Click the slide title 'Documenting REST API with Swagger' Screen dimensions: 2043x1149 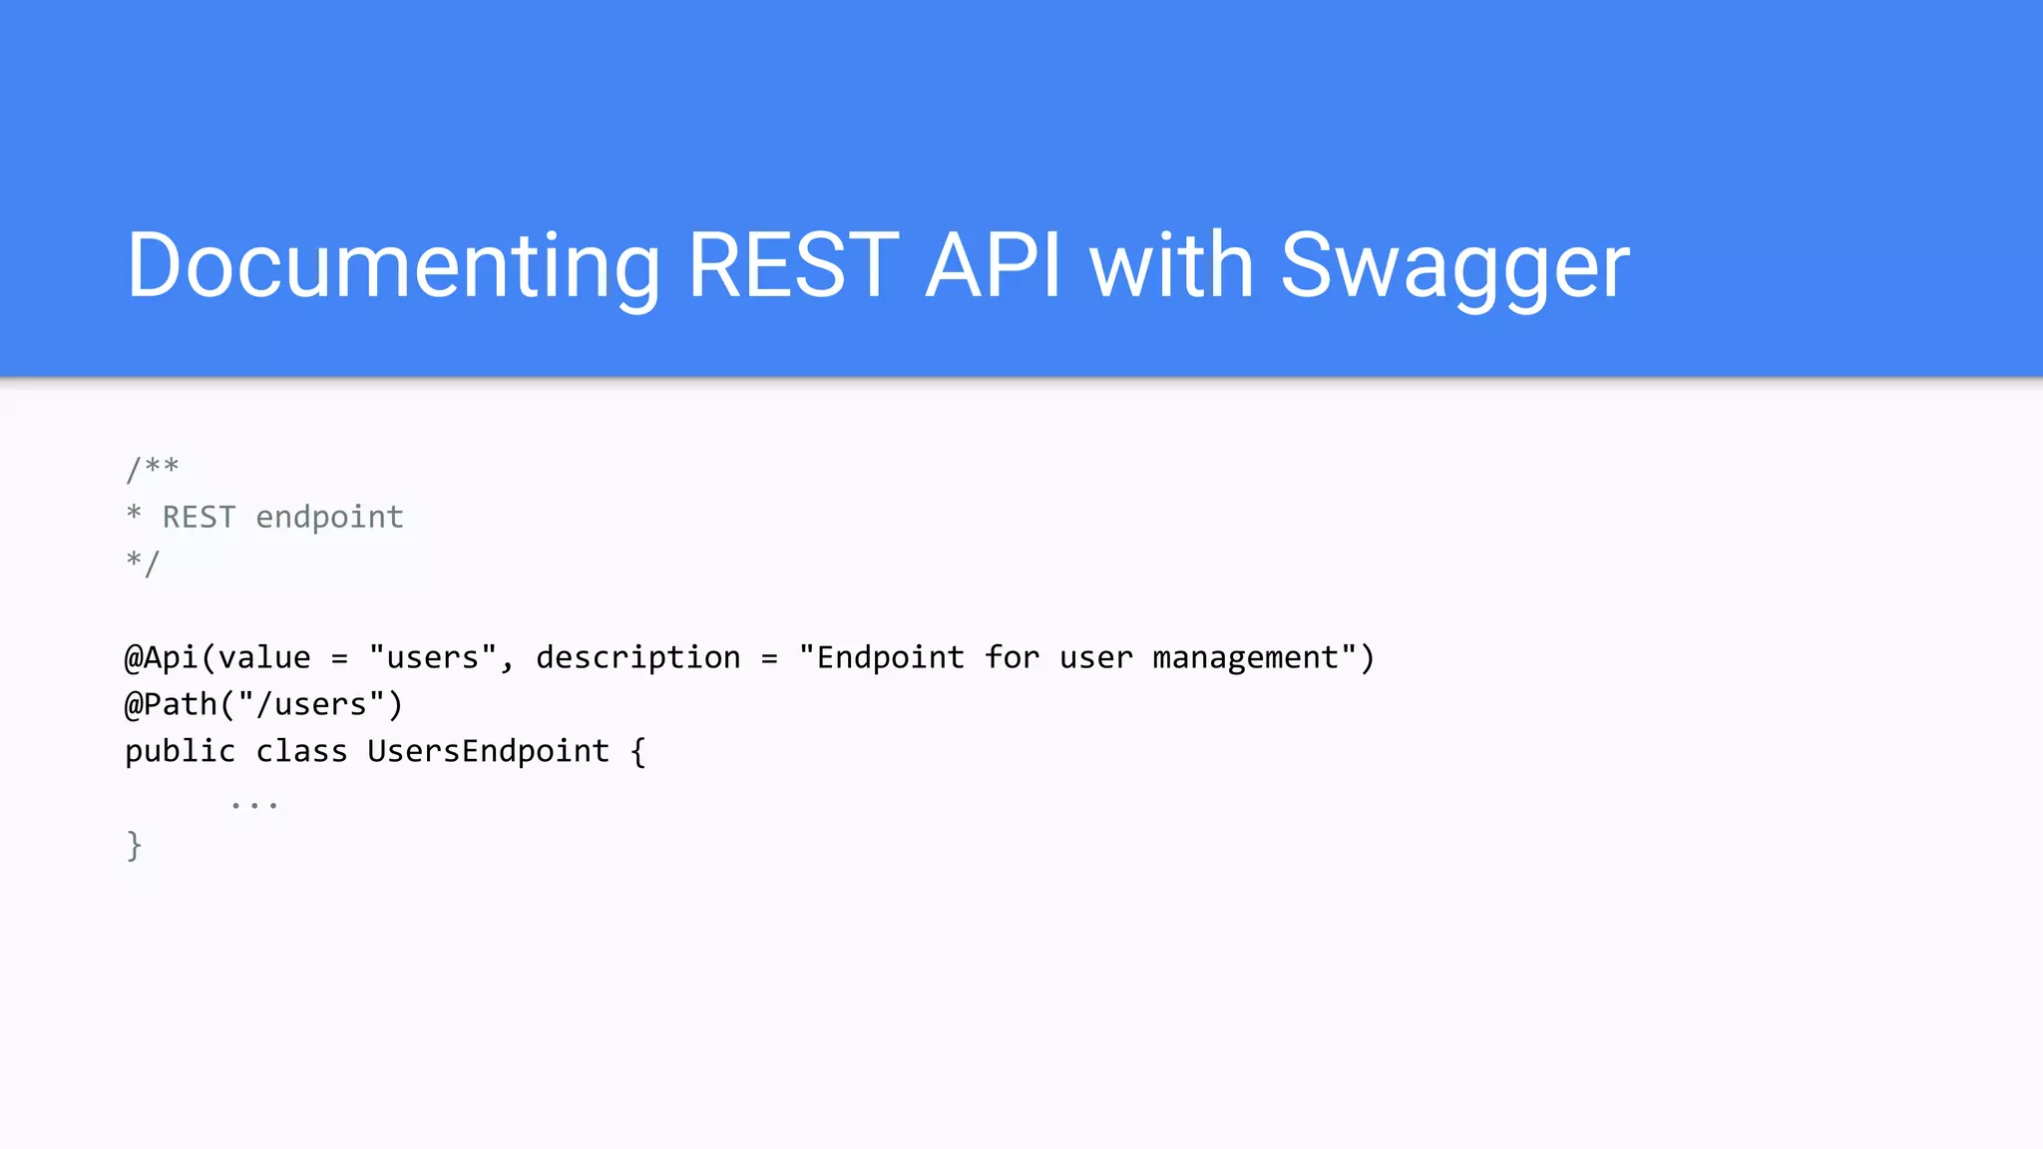[x=878, y=265]
